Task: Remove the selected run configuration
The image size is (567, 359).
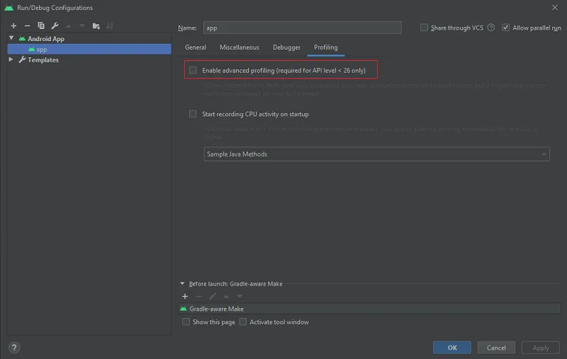Action: point(27,25)
